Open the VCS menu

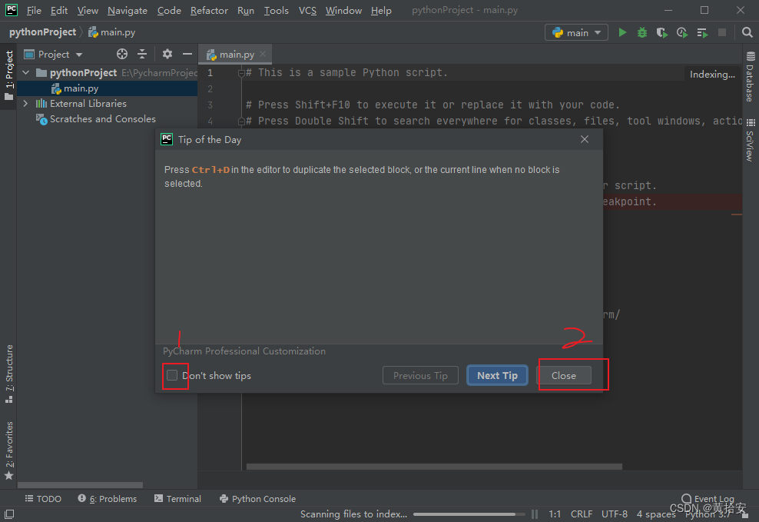tap(307, 10)
